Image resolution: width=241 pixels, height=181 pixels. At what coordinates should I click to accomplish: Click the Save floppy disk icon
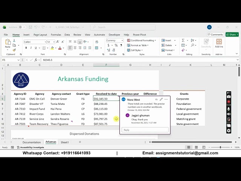click(x=31, y=27)
